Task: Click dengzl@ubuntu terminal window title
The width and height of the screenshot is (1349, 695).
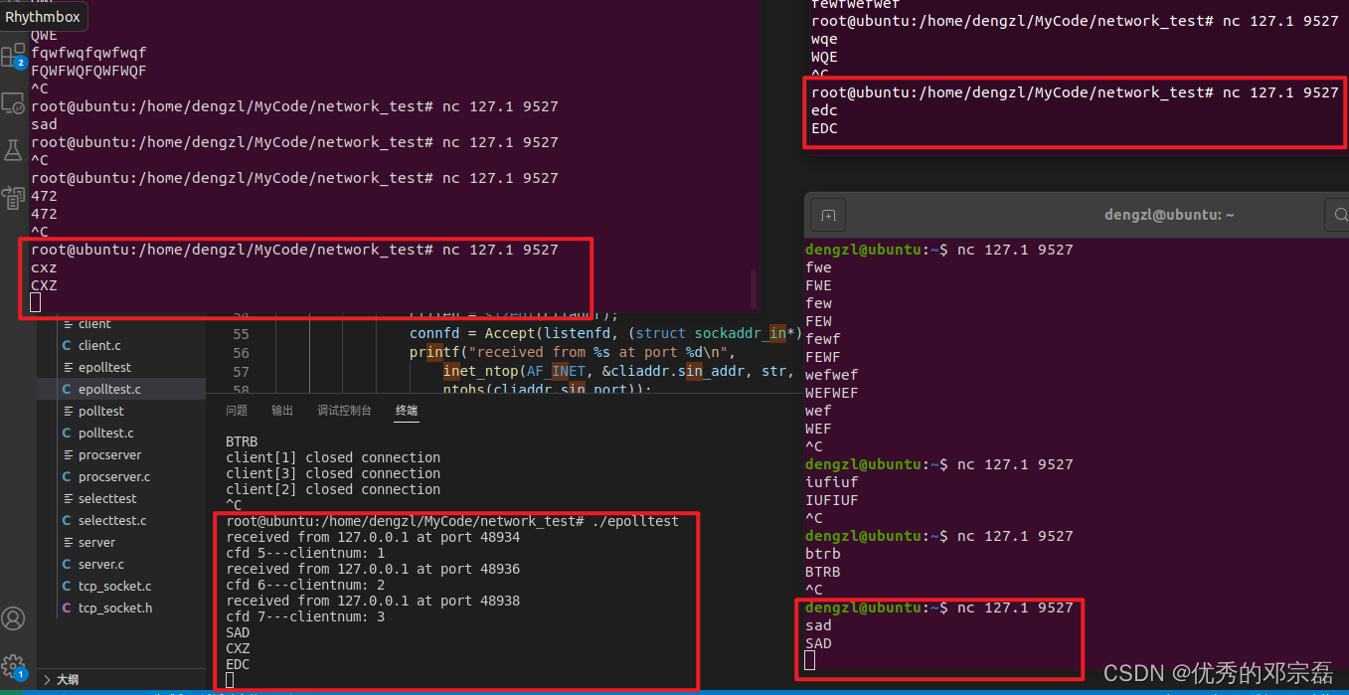Action: (1168, 215)
